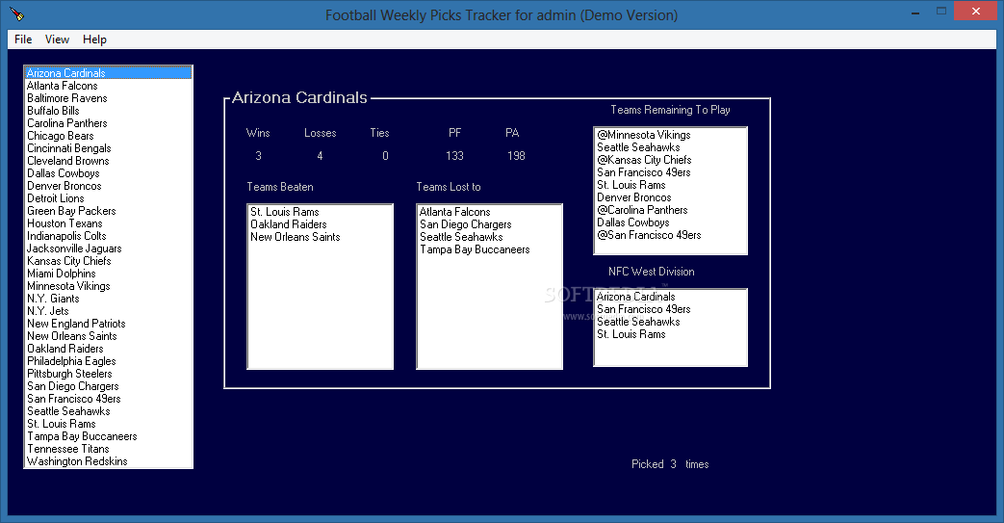
Task: Choose Tennessee Titans from the team list
Action: [x=108, y=448]
